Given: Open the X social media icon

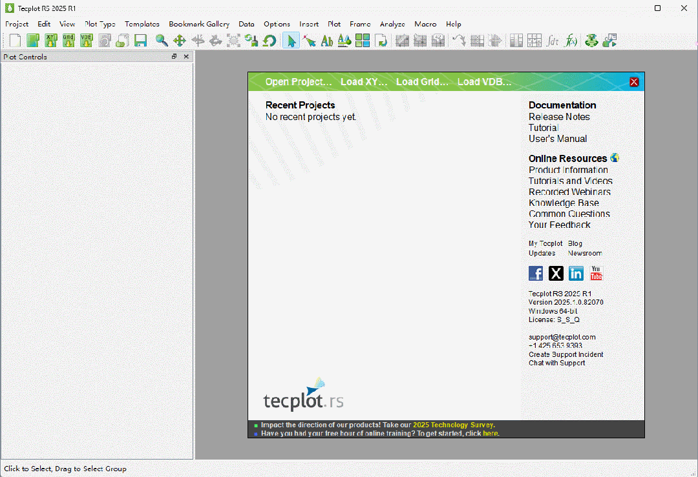Looking at the screenshot, I should tap(556, 273).
